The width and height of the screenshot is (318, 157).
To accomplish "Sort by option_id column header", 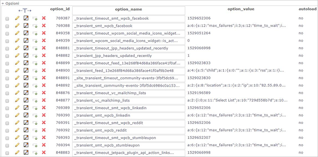I will [x=60, y=9].
